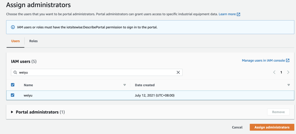Click the search magnifier icon
The height and width of the screenshot is (134, 296).
(x=15, y=72)
